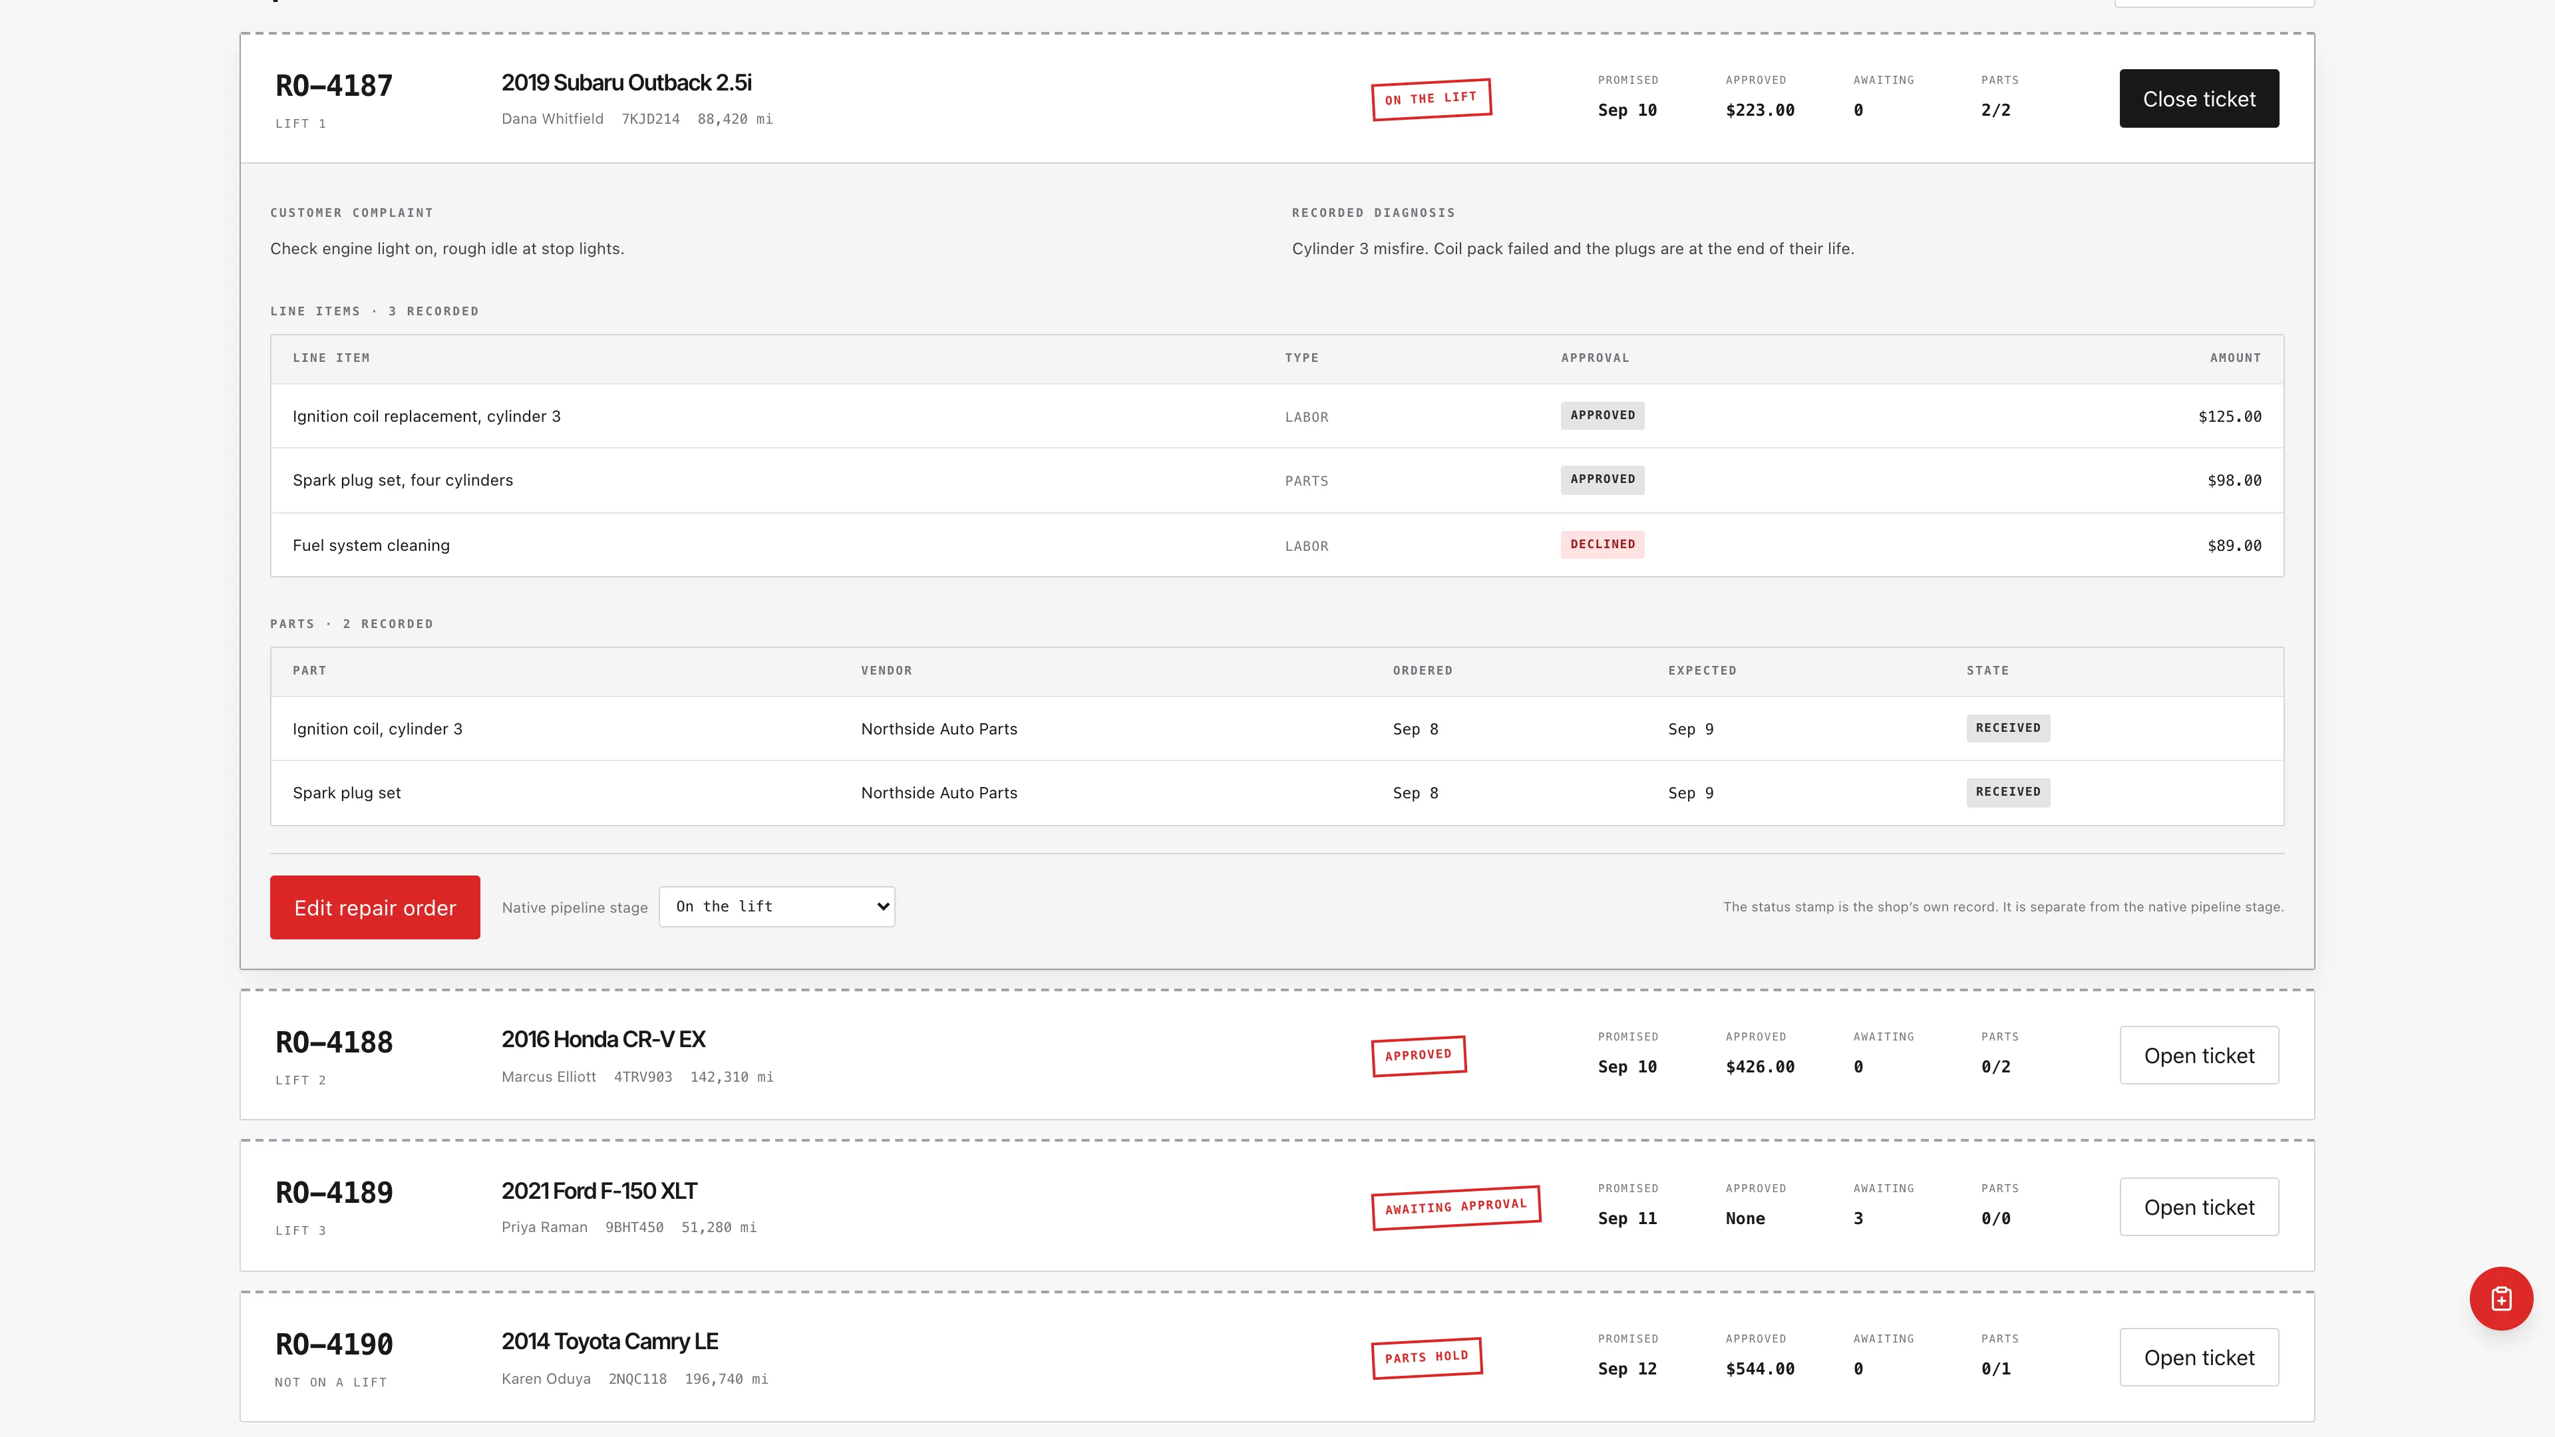Click the approved total $426.00

tap(1759, 1067)
